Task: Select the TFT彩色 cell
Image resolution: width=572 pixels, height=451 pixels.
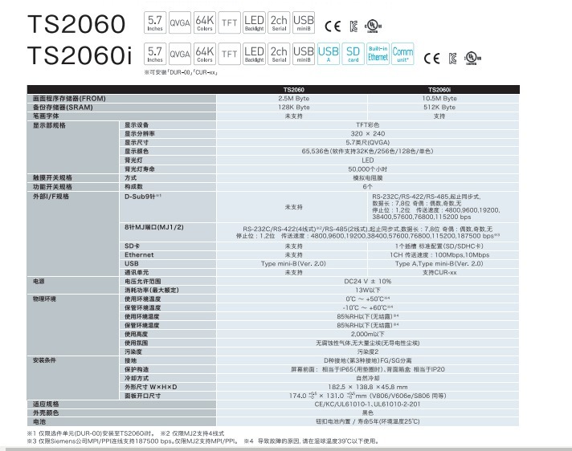Action: pyautogui.click(x=368, y=125)
